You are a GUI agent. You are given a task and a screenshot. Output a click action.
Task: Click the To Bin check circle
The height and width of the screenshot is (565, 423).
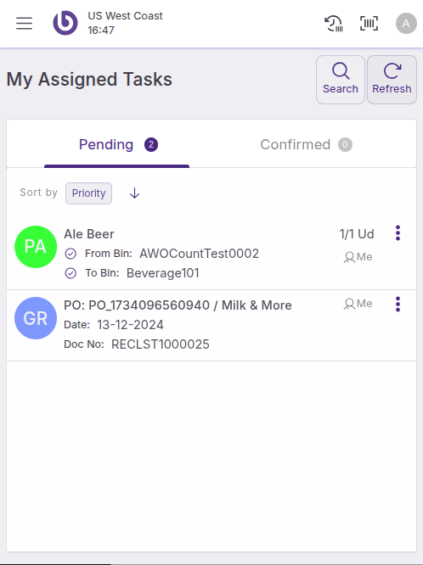coord(70,273)
